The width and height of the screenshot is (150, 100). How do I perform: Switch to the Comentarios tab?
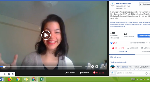click(x=122, y=52)
